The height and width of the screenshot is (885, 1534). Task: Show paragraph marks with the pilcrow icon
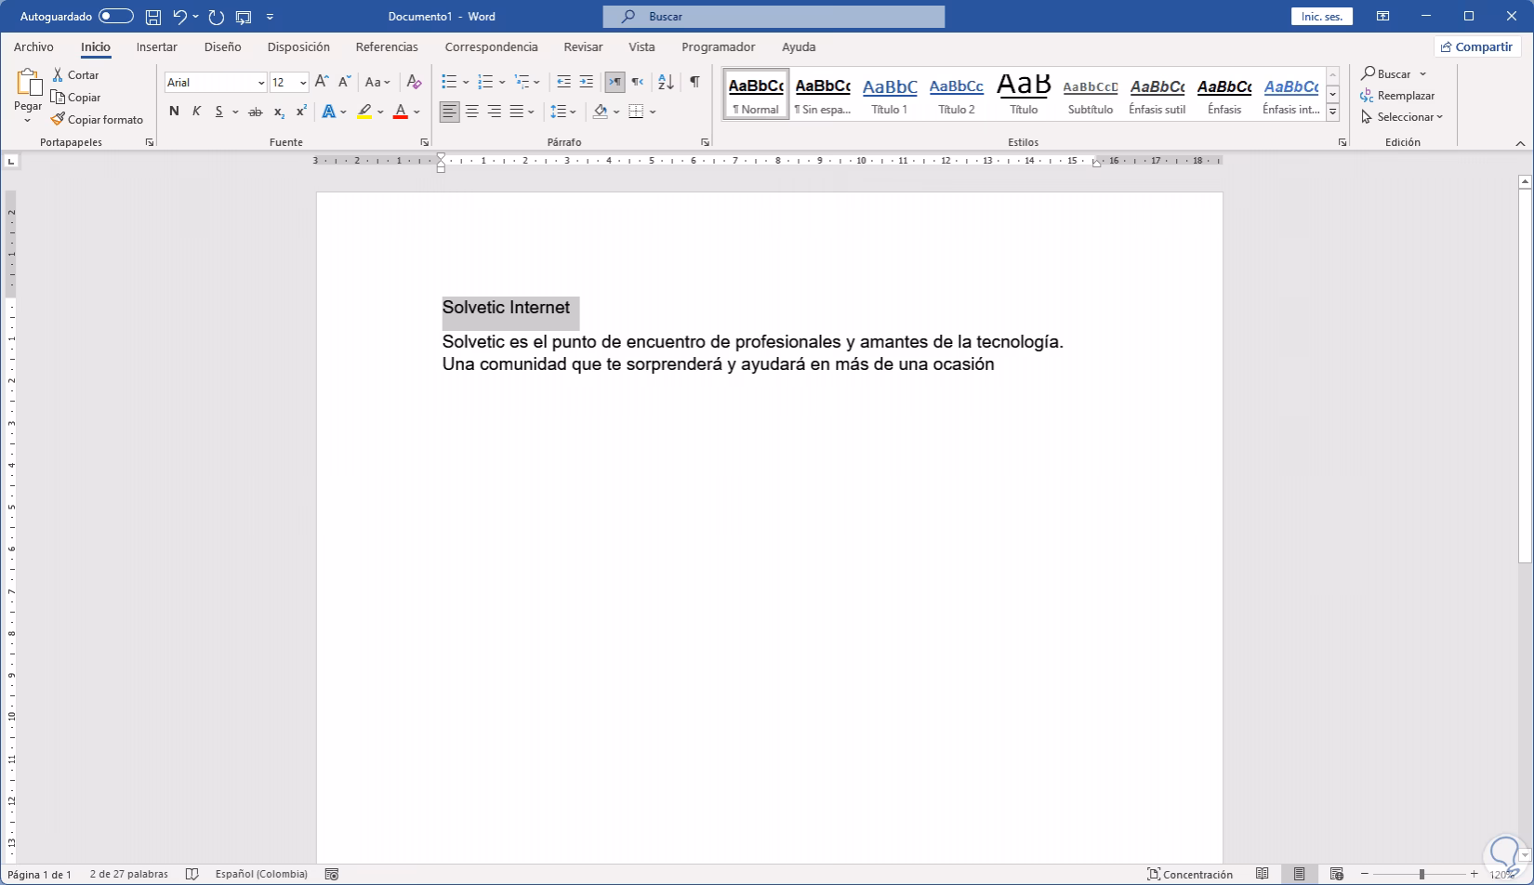tap(694, 82)
